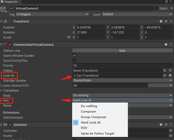
Task: Expand Lens Vertical FOV foldout
Action: [2, 86]
